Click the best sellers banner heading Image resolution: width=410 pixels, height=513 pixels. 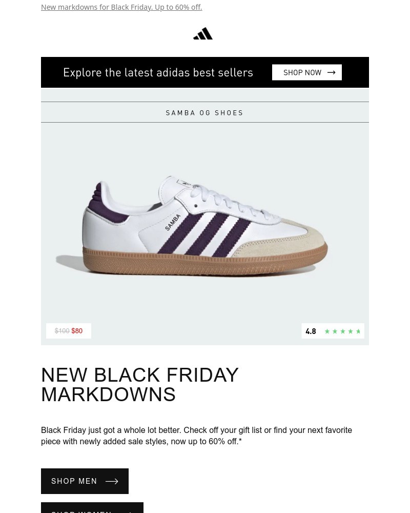(x=158, y=72)
